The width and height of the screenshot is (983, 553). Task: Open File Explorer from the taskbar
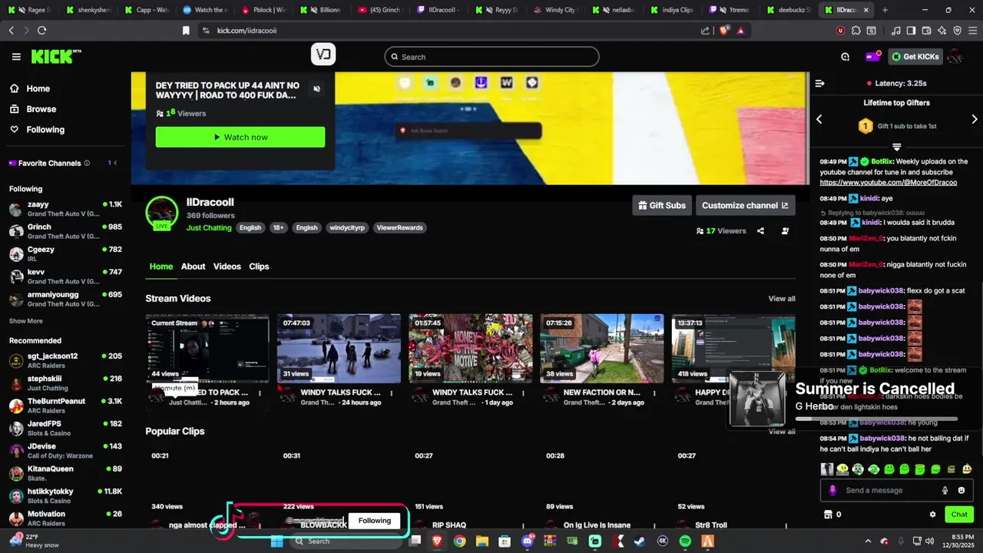482,541
